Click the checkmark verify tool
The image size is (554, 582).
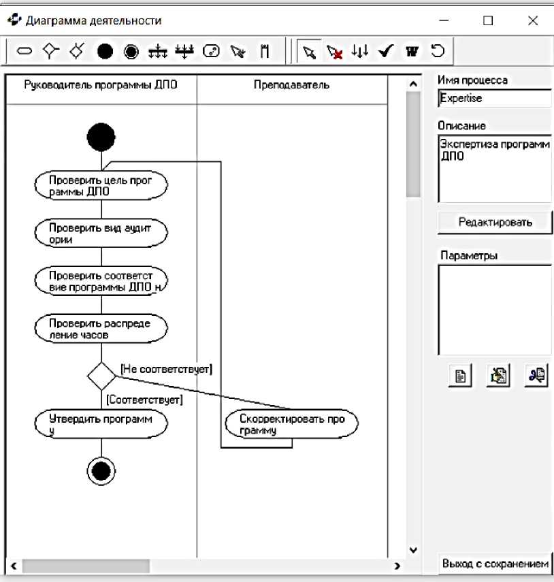(386, 51)
